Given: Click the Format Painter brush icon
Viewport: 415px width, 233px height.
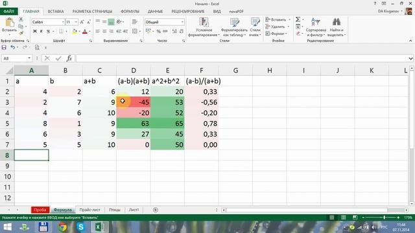Looking at the screenshot, I should 21,33.
